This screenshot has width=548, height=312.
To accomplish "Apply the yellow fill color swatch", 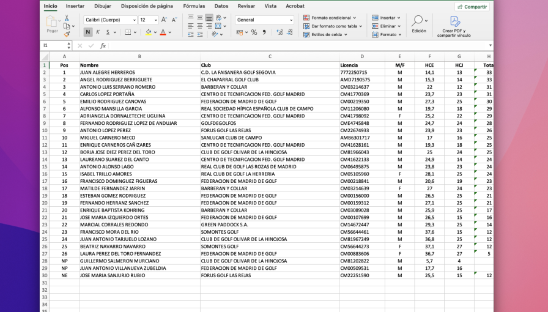I will coord(148,32).
